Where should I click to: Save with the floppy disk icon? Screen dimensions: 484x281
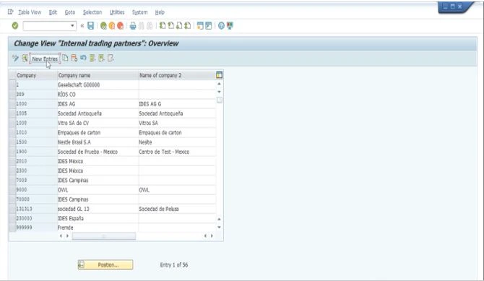coord(90,25)
